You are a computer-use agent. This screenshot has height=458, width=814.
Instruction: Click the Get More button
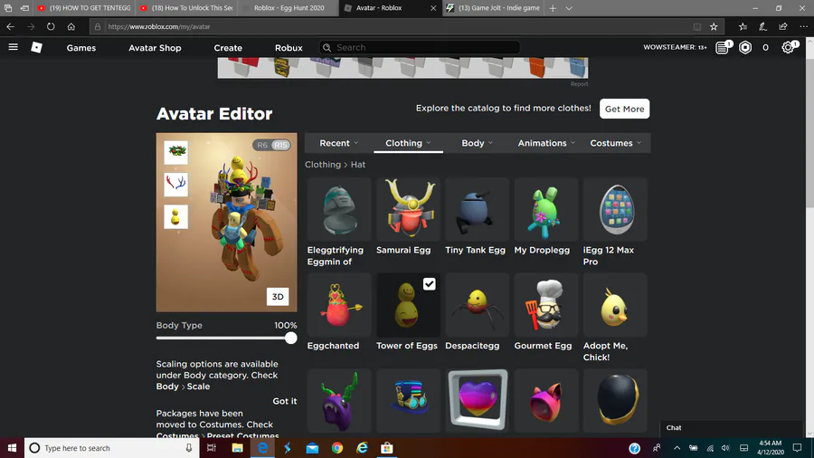624,109
